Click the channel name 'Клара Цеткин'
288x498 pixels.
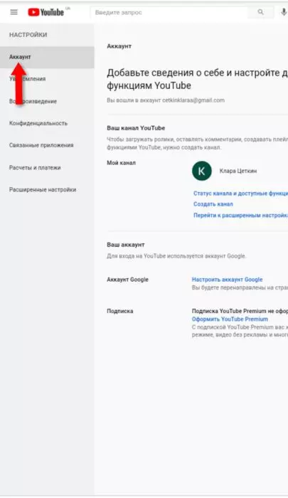pyautogui.click(x=238, y=171)
